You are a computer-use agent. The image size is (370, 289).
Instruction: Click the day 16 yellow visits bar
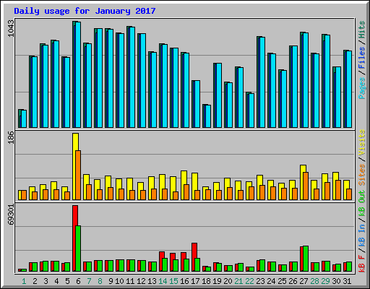point(183,185)
